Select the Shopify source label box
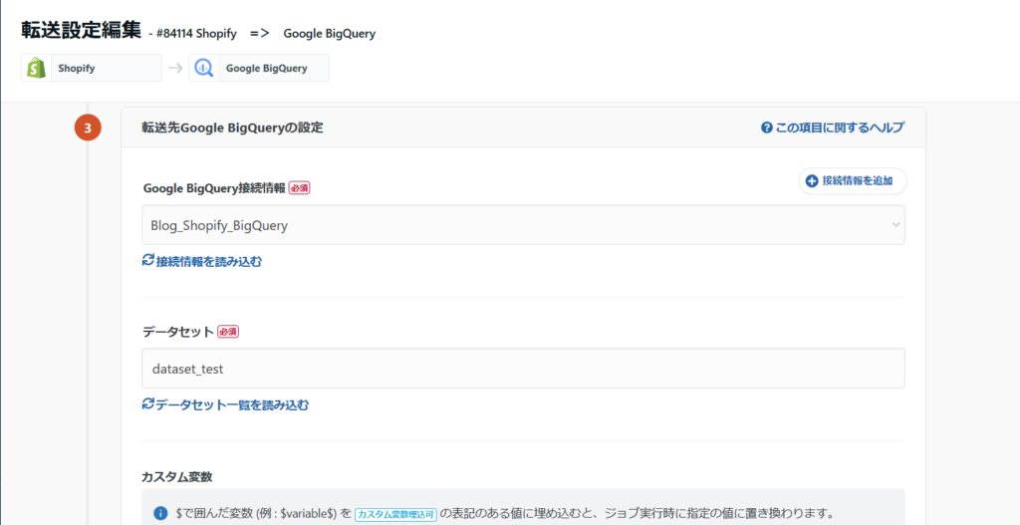 pos(105,68)
